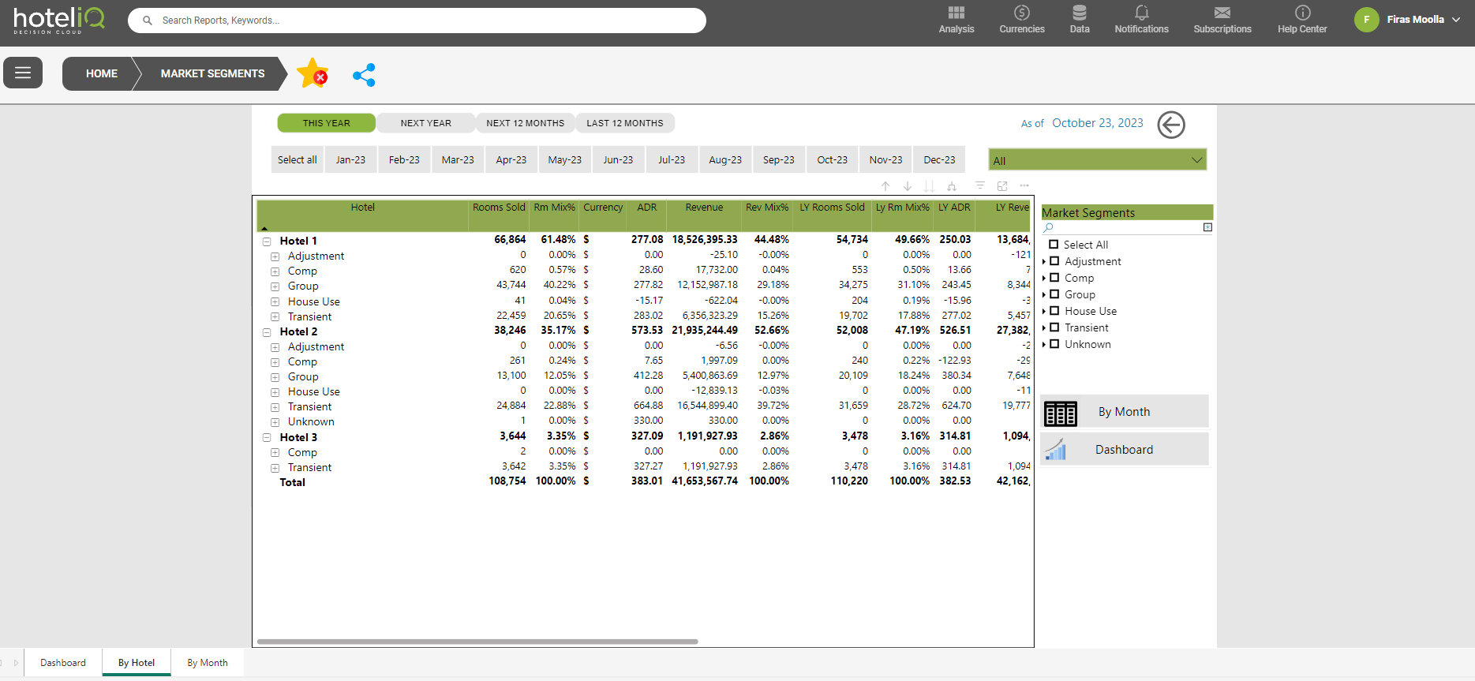
Task: Click the Oct-23 month button
Action: tap(832, 159)
